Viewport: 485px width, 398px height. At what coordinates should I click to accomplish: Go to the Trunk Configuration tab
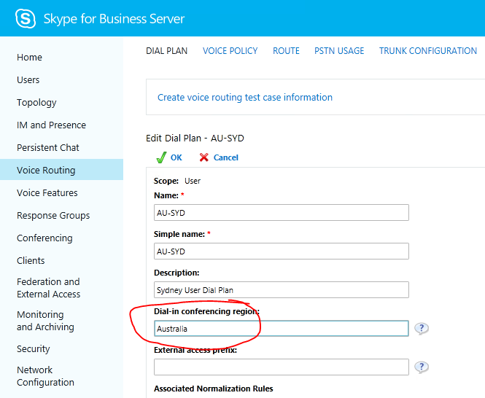[x=427, y=51]
